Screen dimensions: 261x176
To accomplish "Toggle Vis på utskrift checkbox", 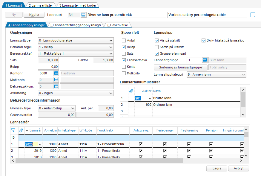I will (x=156, y=40).
